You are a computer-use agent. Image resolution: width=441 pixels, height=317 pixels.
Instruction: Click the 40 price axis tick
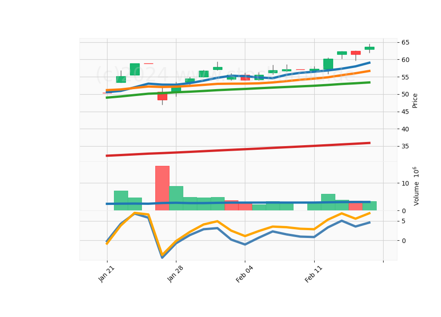click(x=405, y=129)
